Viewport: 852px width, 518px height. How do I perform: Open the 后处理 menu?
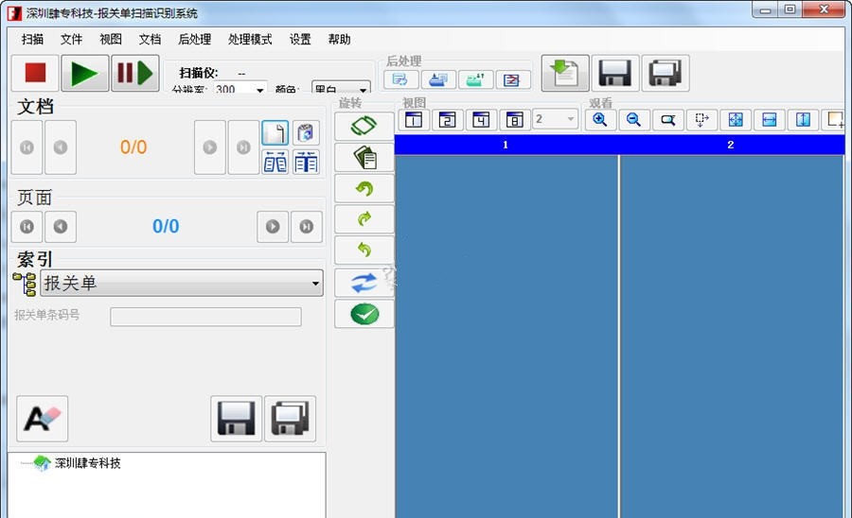point(194,39)
